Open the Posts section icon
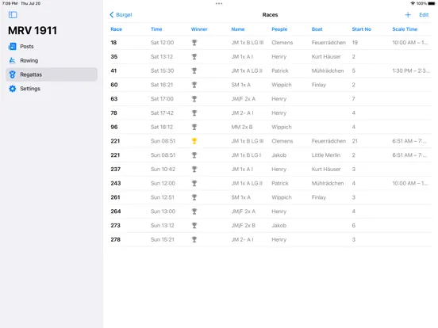The width and height of the screenshot is (438, 328). tap(12, 46)
